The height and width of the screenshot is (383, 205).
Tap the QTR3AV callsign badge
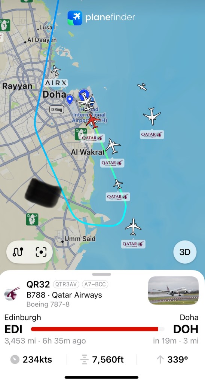(x=66, y=284)
